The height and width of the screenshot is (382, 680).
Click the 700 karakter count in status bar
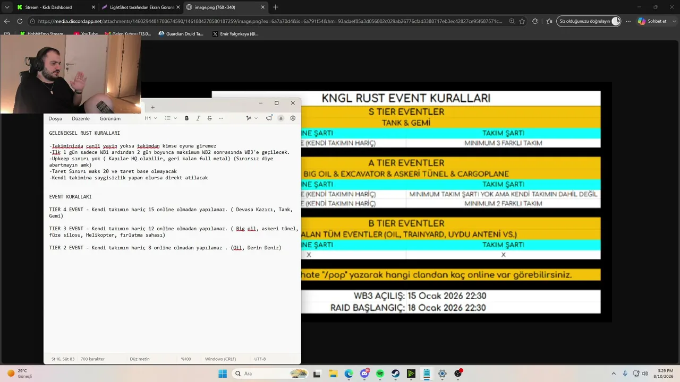pos(92,359)
